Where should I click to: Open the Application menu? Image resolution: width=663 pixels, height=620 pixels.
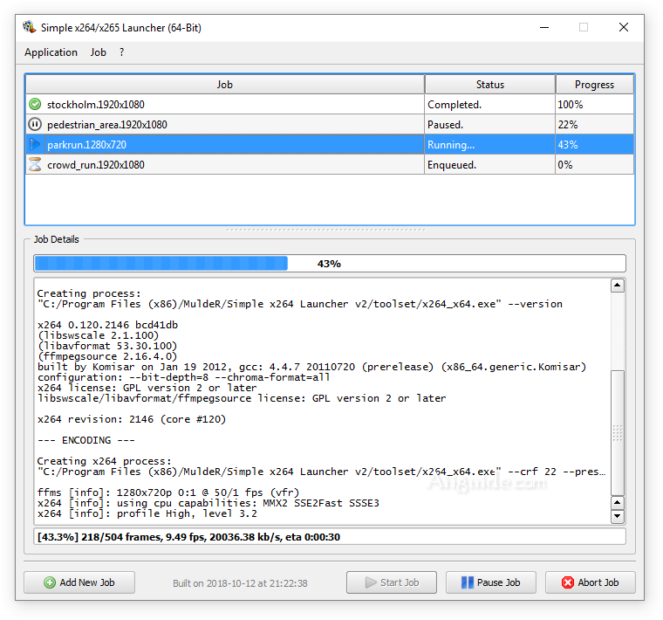pyautogui.click(x=51, y=52)
